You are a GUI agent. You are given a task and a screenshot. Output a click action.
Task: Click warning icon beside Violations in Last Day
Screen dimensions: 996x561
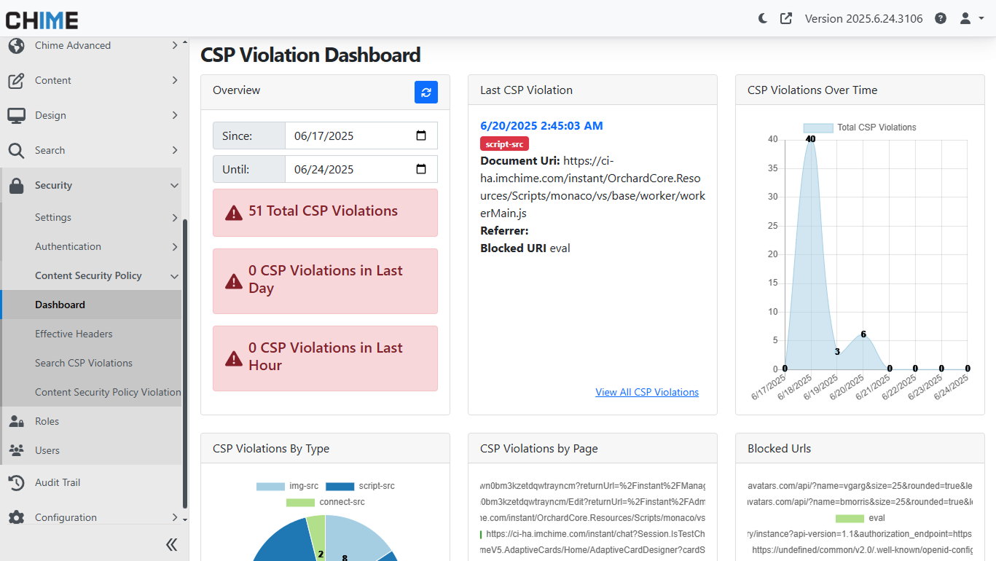pos(234,280)
